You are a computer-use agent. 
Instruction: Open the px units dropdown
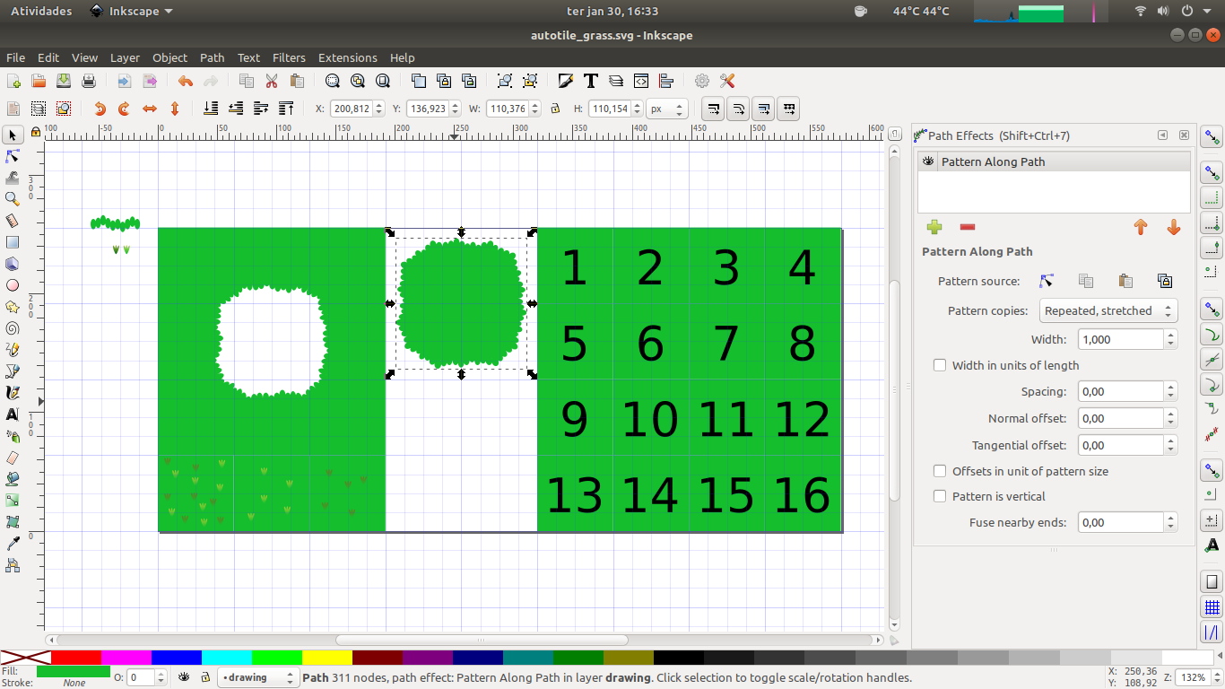[667, 109]
